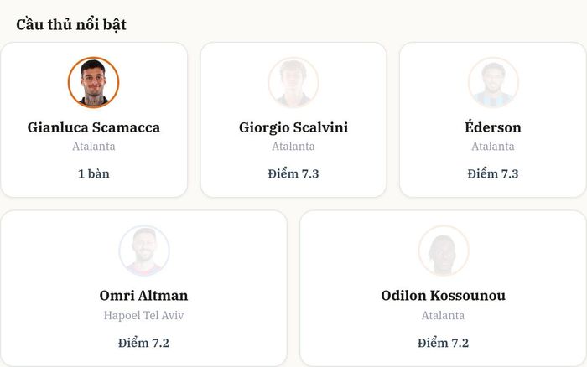587x367 pixels.
Task: Click Éderson's player portrait
Action: [x=493, y=82]
